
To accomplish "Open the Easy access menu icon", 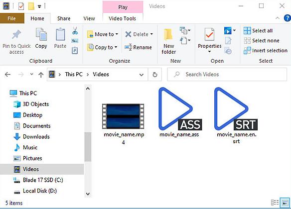I will (x=185, y=40).
